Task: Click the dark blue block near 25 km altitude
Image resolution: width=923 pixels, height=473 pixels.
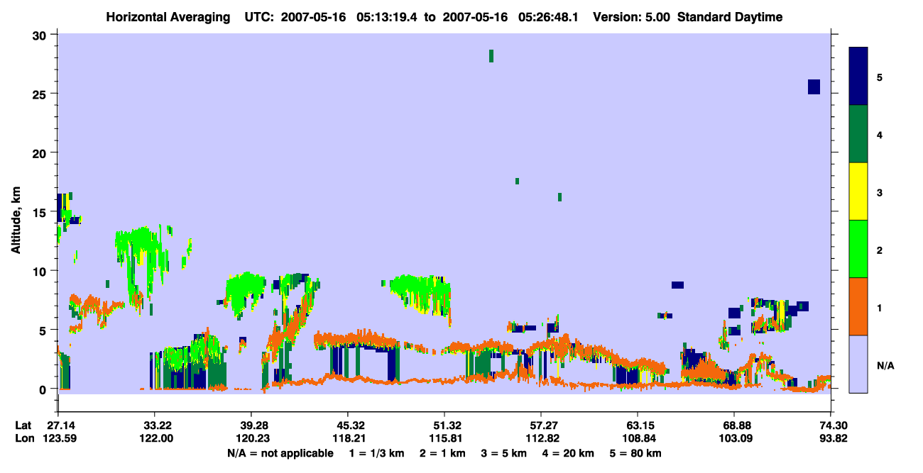Action: [814, 87]
